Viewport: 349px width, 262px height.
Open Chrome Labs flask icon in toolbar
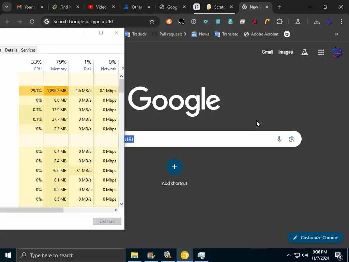[x=298, y=21]
